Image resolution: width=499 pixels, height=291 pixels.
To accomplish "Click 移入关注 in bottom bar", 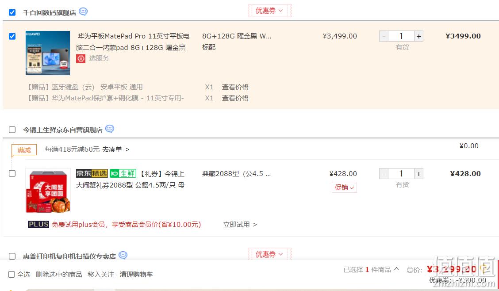I will pyautogui.click(x=101, y=275).
